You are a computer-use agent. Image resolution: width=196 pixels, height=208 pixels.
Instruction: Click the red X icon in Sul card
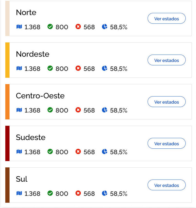tap(78, 193)
